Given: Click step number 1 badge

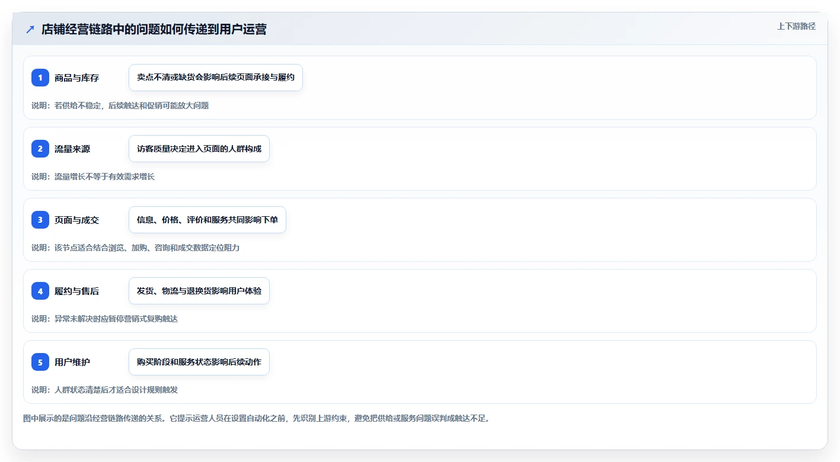Looking at the screenshot, I should tap(40, 78).
